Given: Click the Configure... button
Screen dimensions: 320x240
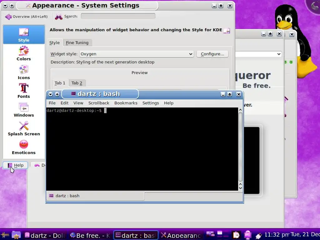Looking at the screenshot, I should pos(212,54).
